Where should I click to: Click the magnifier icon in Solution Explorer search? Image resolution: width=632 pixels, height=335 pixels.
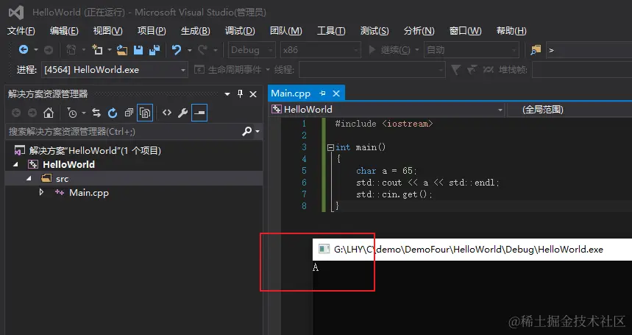[246, 131]
